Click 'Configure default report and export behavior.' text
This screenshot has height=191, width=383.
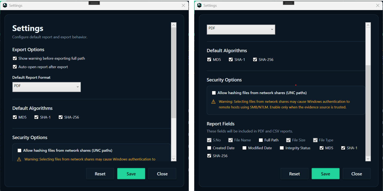coord(50,37)
